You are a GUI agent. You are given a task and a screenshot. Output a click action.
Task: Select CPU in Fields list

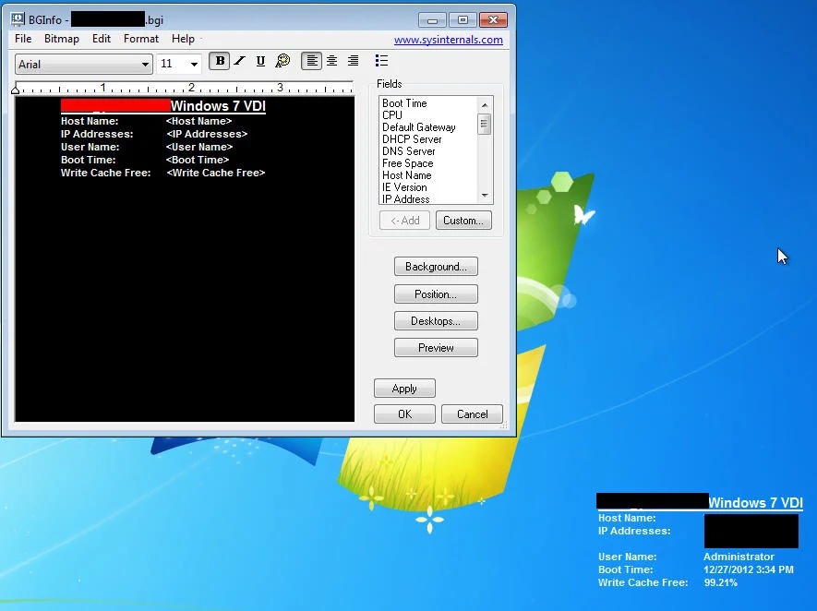(392, 115)
